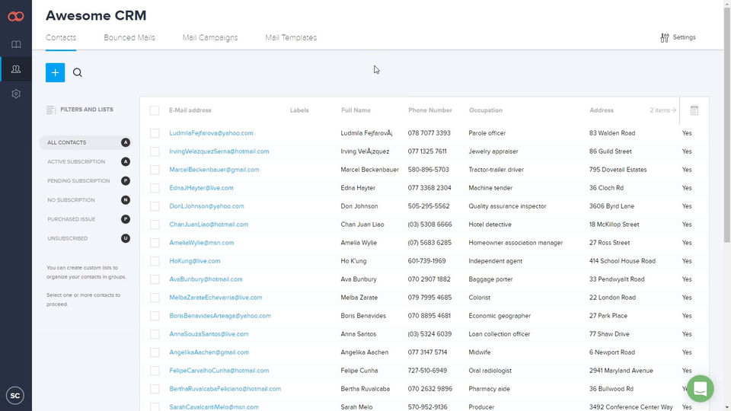Click DonLJohnson@yahoo.com link

coord(206,206)
